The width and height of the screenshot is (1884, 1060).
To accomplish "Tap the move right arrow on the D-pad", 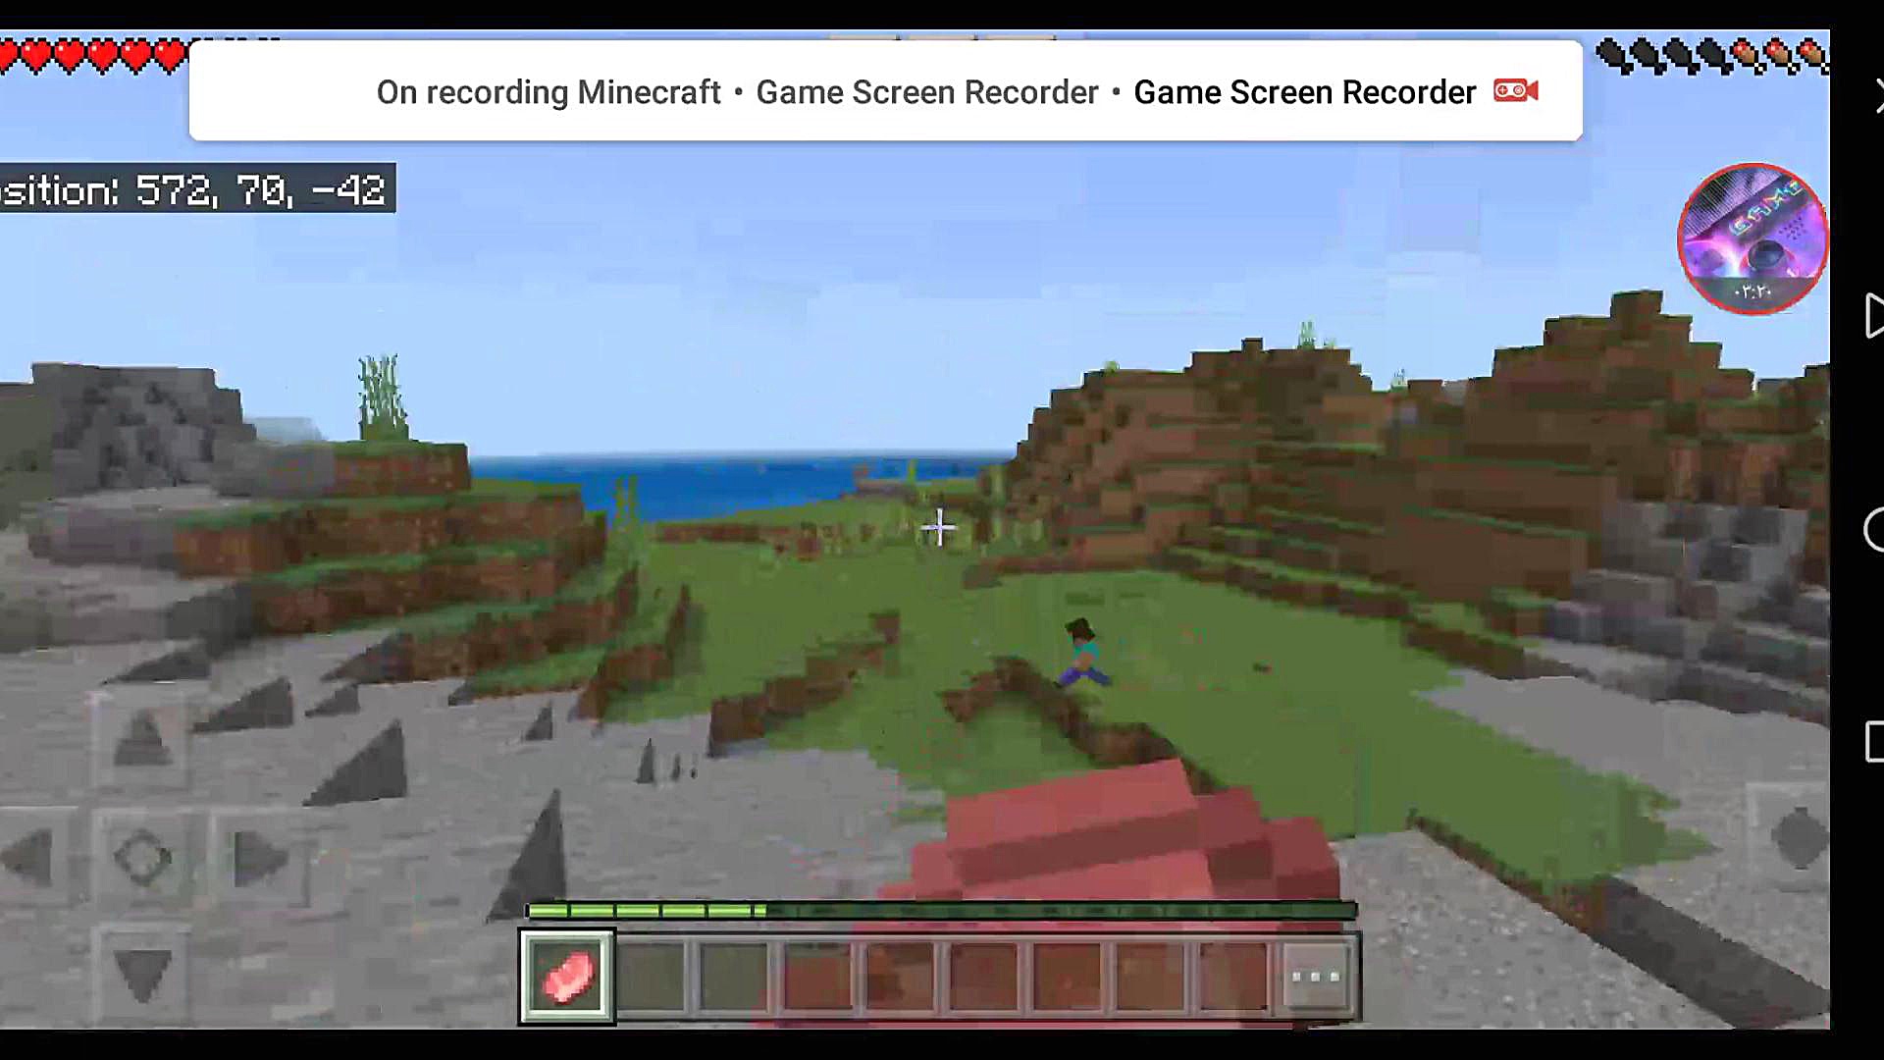I will tap(259, 860).
